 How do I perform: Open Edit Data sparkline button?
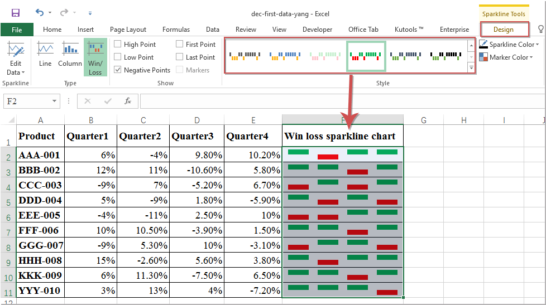(x=16, y=59)
